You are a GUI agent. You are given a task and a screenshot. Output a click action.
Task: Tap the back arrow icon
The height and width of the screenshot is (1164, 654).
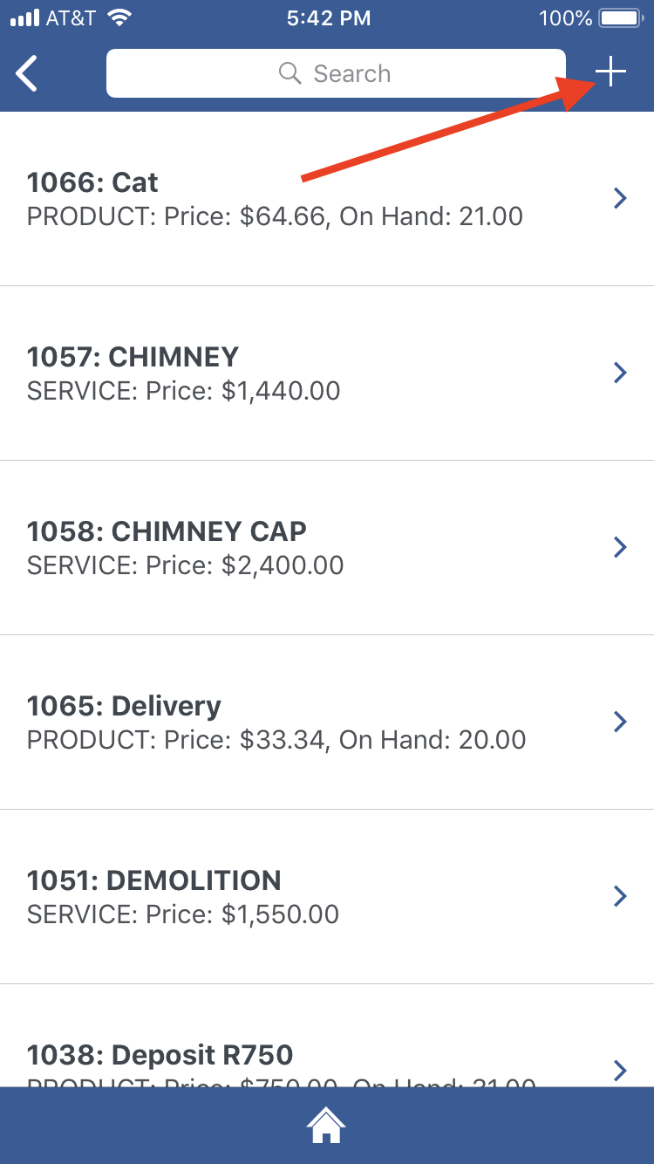point(28,73)
